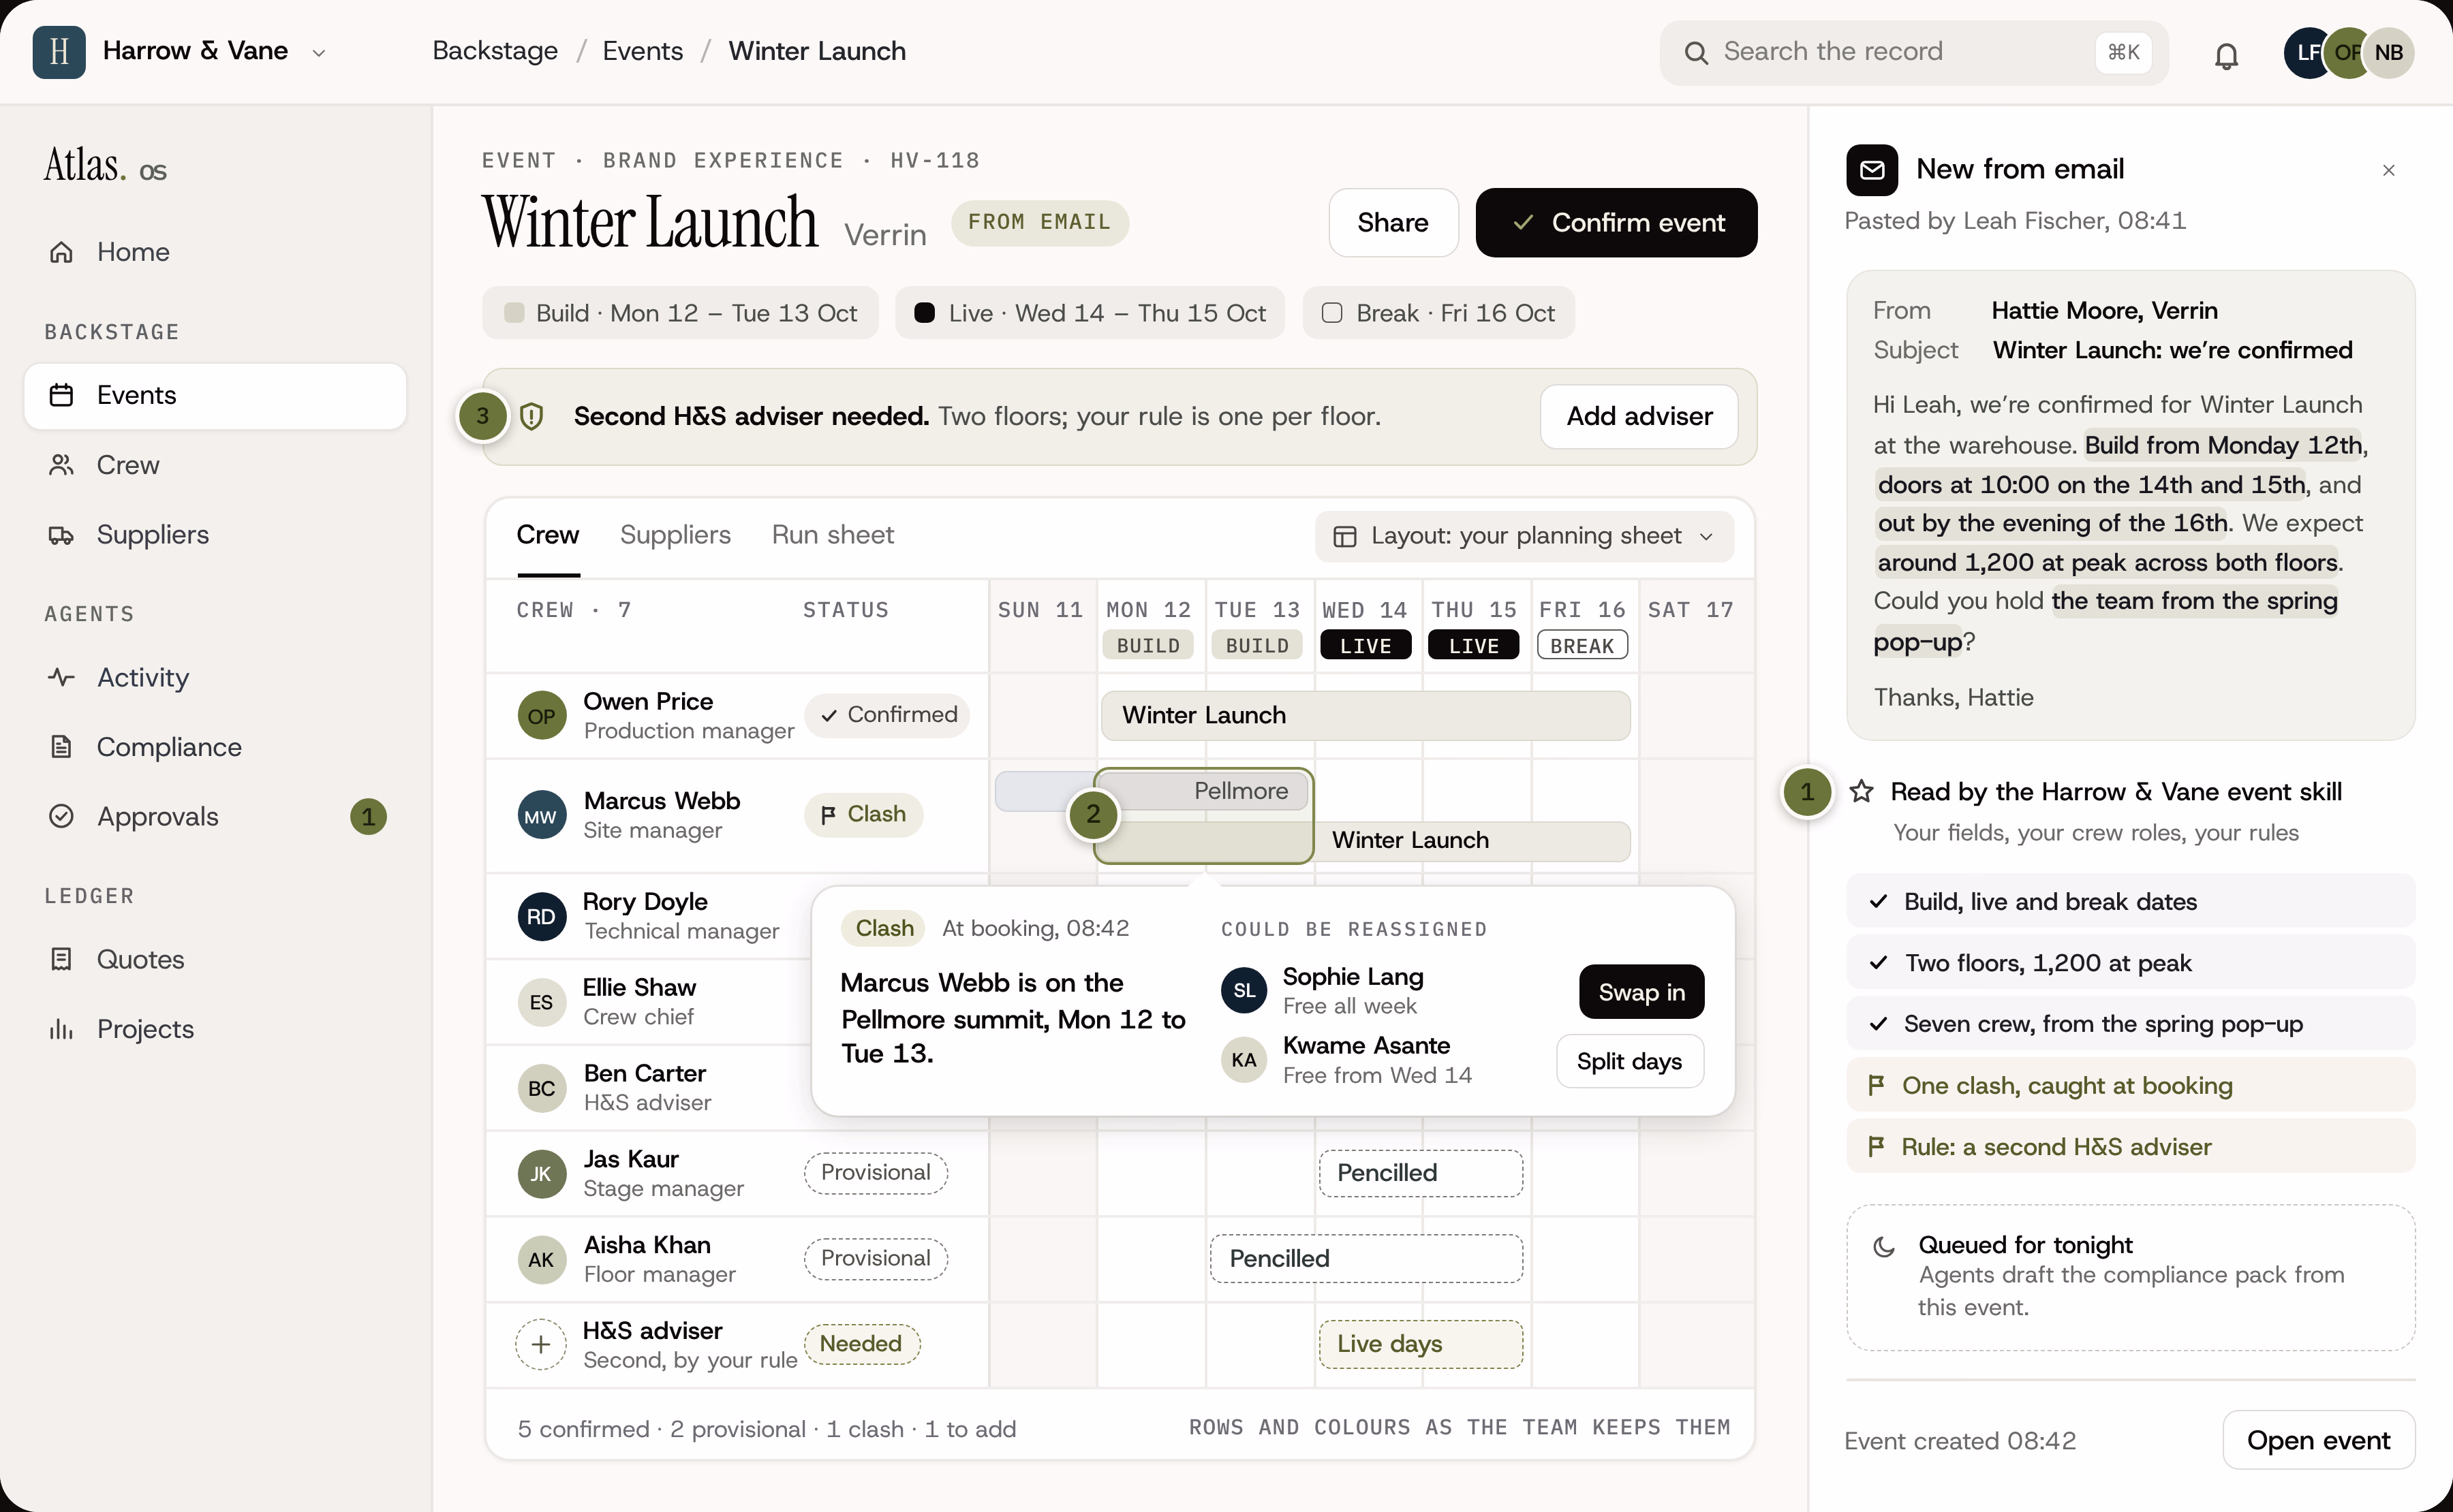Close the New from email panel
The width and height of the screenshot is (2453, 1512).
pyautogui.click(x=2389, y=170)
